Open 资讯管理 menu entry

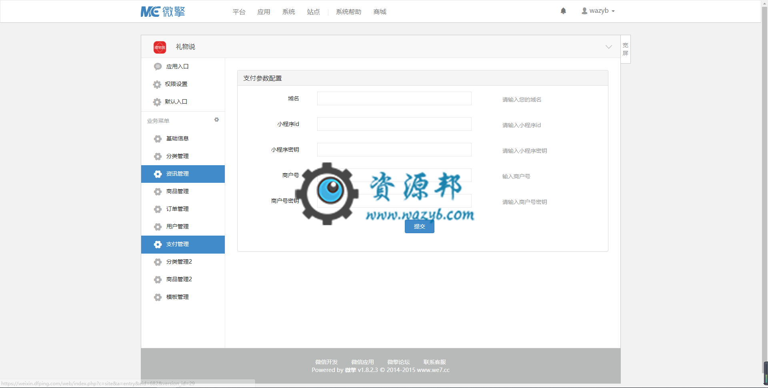tap(183, 174)
